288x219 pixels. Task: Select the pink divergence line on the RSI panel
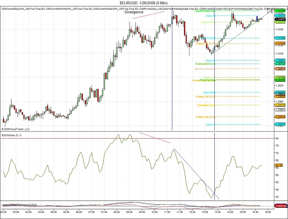(x=155, y=138)
